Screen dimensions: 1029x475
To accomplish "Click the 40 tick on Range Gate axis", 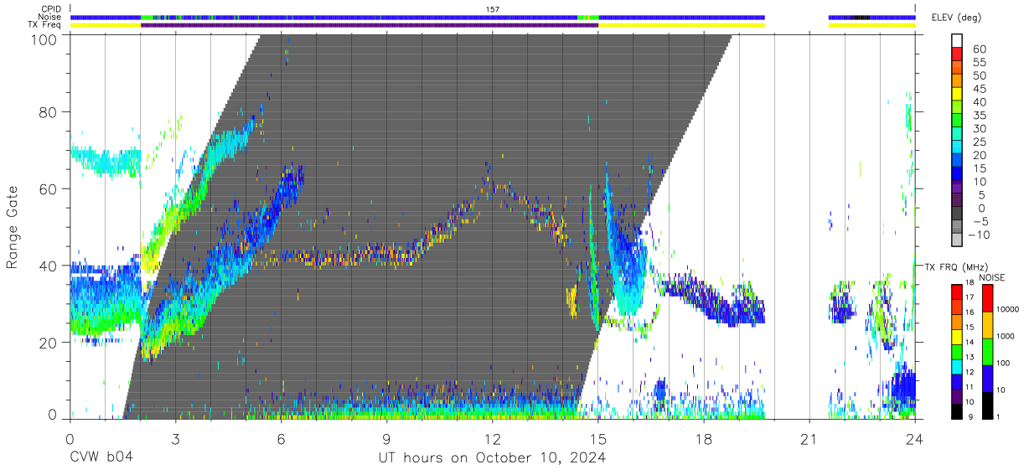I will 49,266.
